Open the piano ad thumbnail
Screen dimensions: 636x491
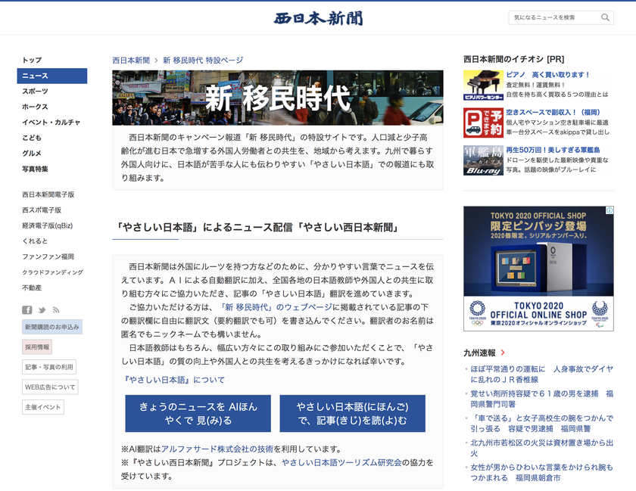point(483,85)
